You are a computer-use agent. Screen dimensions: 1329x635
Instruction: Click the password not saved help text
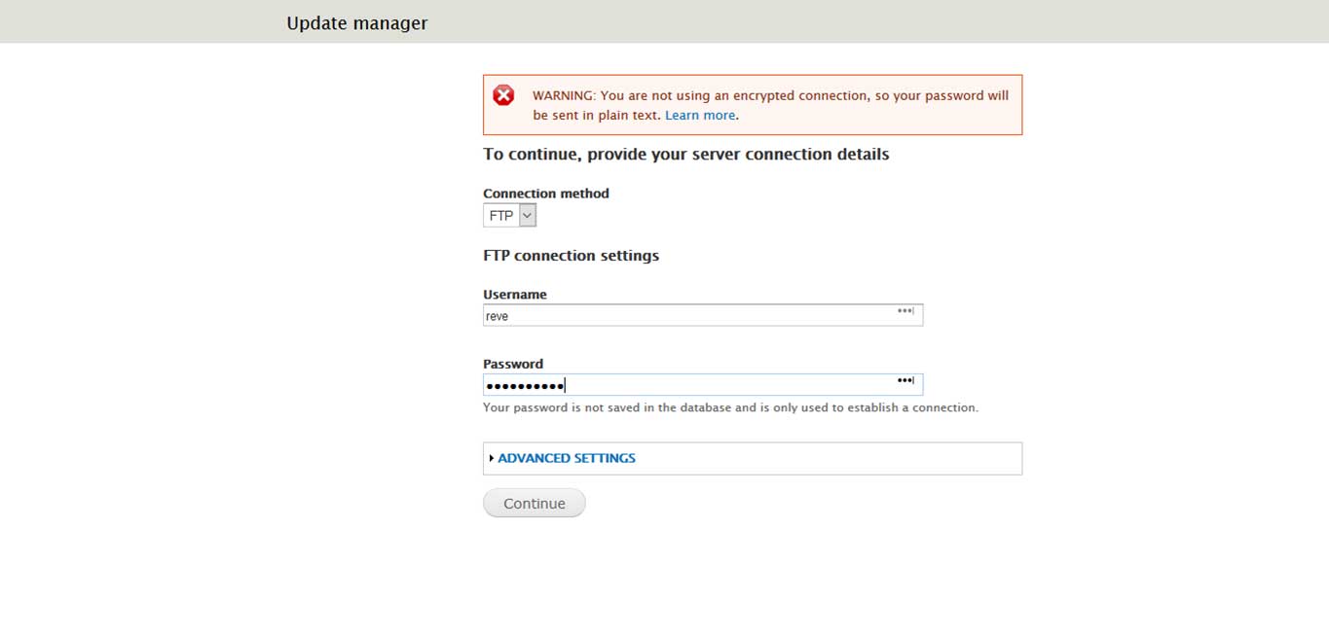(730, 407)
